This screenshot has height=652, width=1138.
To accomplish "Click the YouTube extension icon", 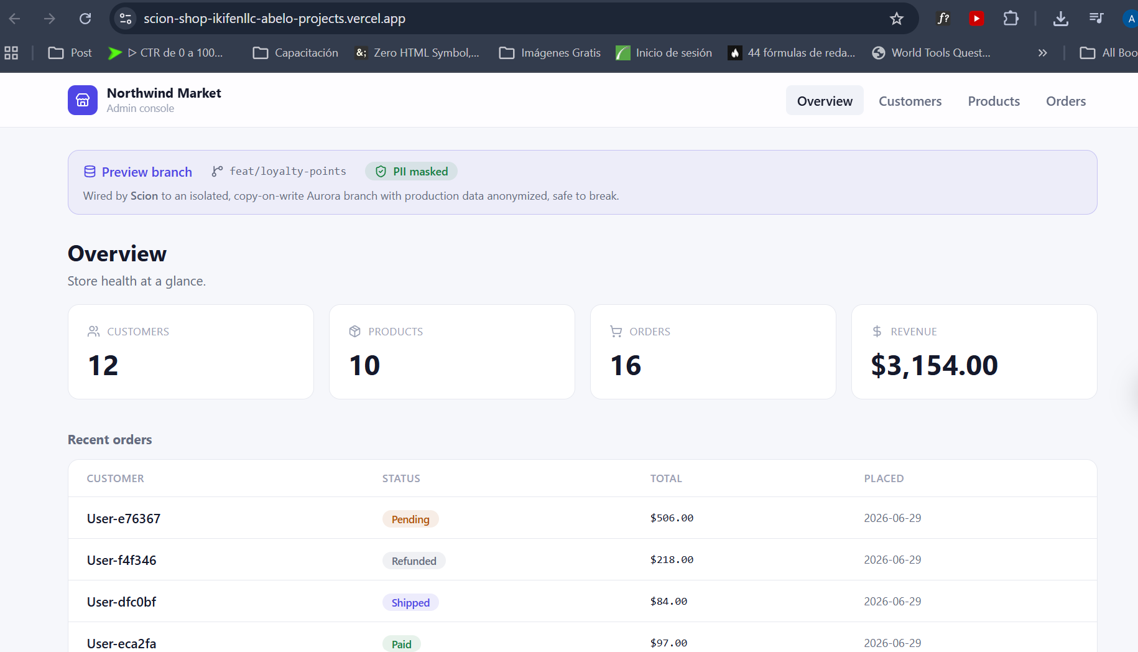I will (976, 19).
